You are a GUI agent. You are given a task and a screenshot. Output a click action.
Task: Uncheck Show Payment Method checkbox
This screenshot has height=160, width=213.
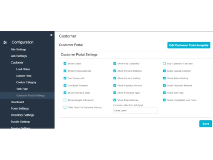pyautogui.click(x=164, y=85)
